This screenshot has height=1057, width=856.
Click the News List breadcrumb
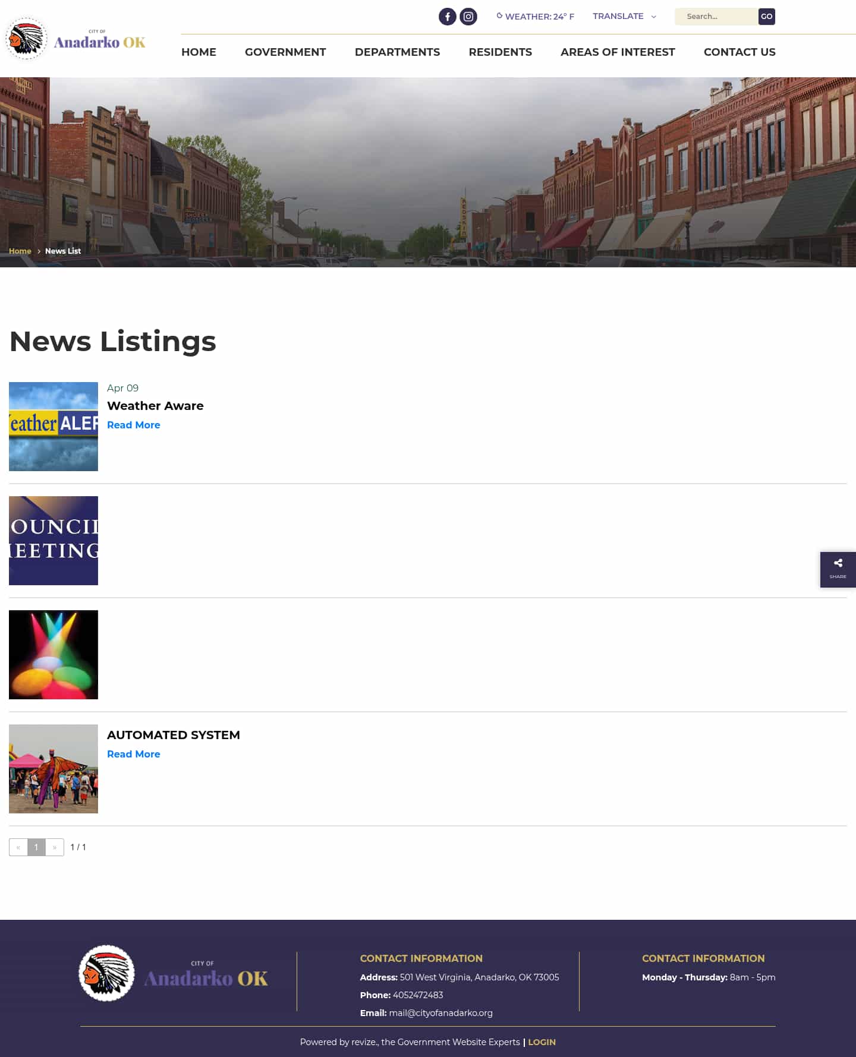tap(63, 251)
